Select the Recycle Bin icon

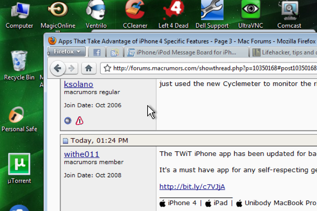click(x=19, y=65)
